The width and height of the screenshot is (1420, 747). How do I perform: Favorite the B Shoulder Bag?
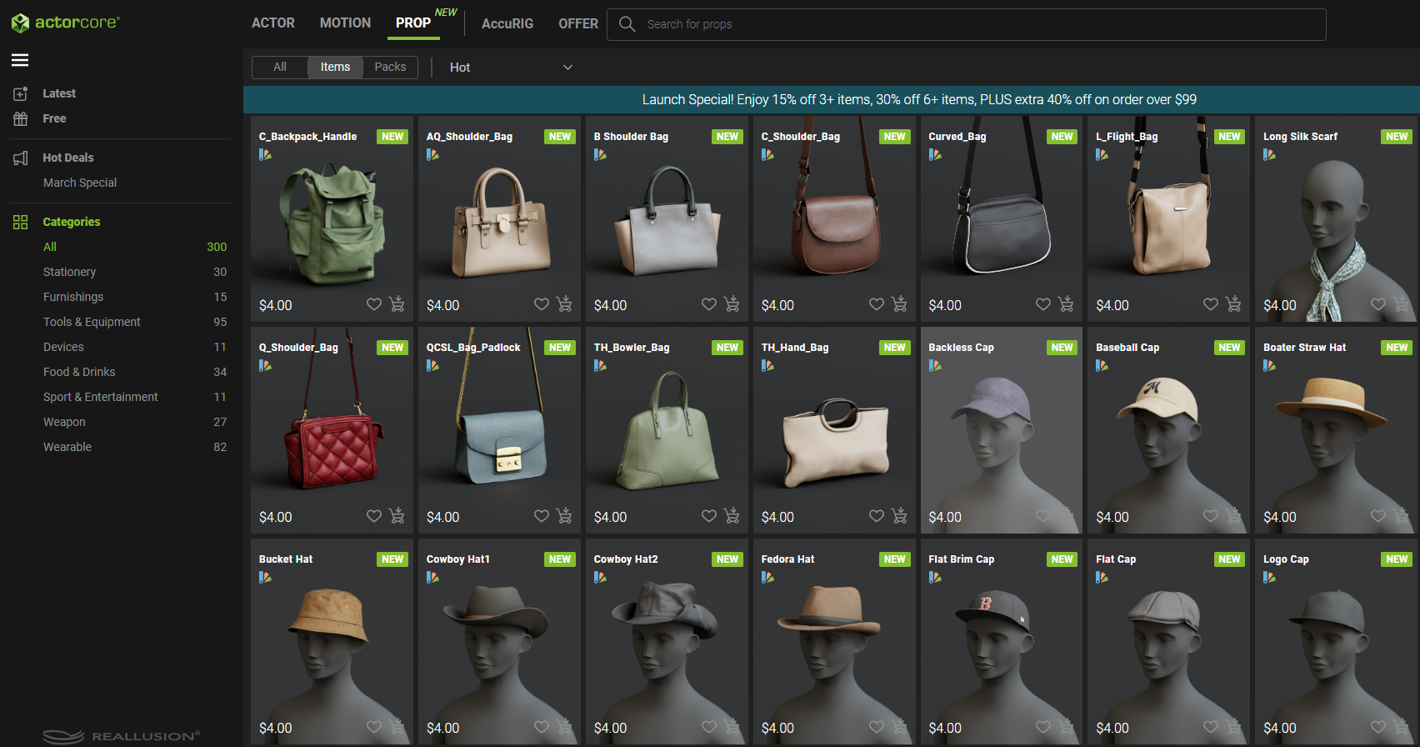pyautogui.click(x=709, y=304)
